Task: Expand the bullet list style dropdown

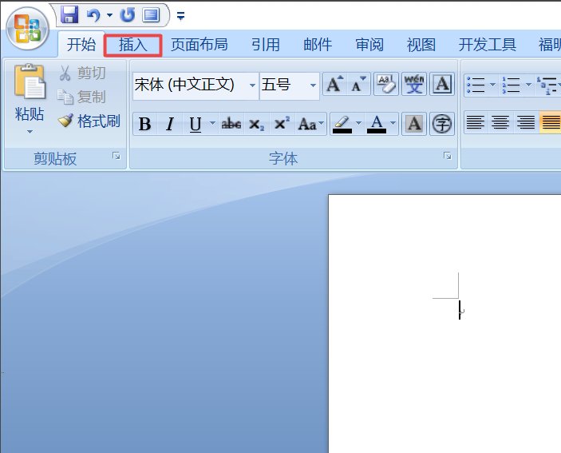Action: pos(493,85)
